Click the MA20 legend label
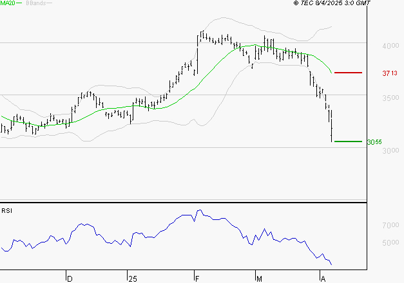 pos(8,3)
